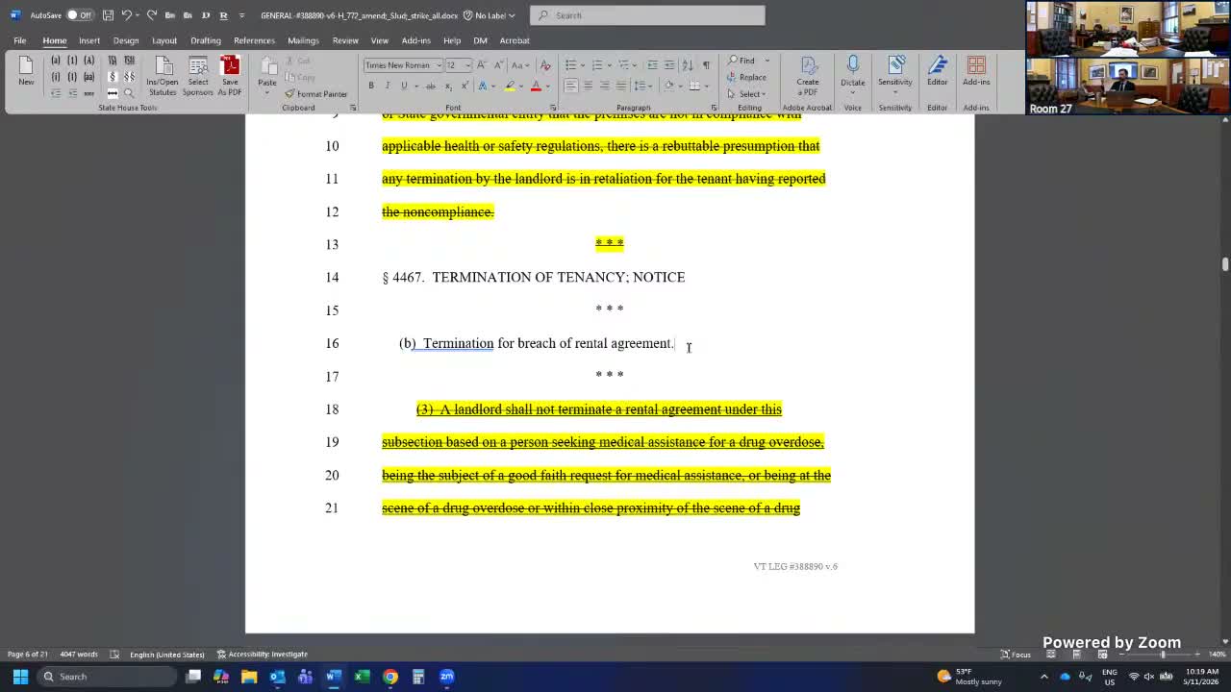This screenshot has height=692, width=1231.
Task: Click the Create a PDF Acrobat icon
Action: pos(808,75)
